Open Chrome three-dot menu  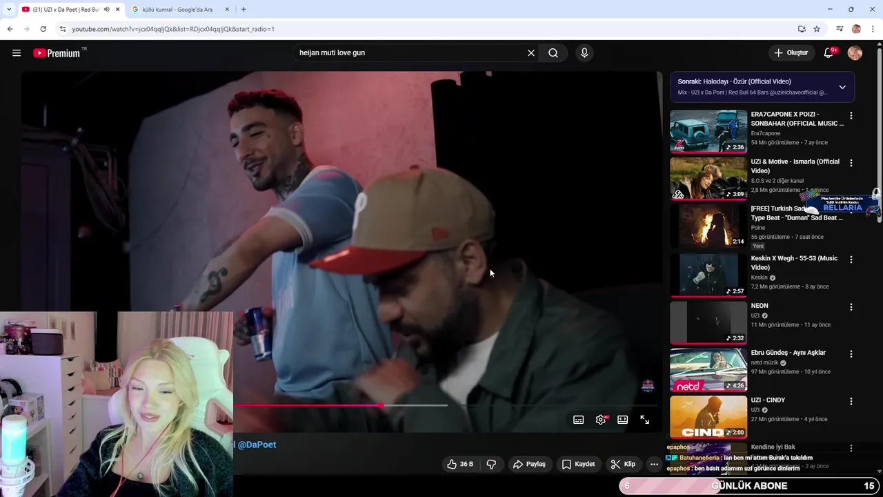point(873,29)
